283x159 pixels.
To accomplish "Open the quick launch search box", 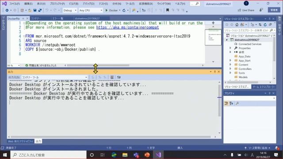I will coord(195,4).
